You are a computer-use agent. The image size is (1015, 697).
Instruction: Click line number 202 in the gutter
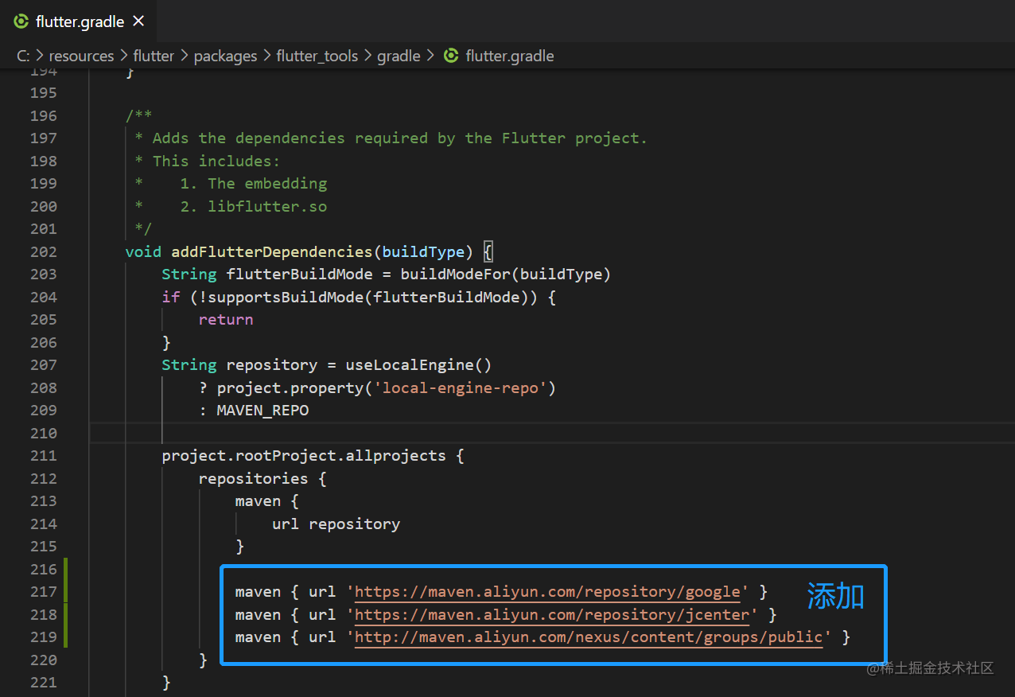point(42,251)
